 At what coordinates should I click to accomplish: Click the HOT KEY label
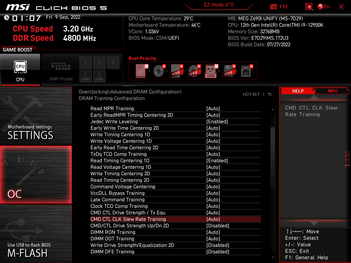click(251, 95)
